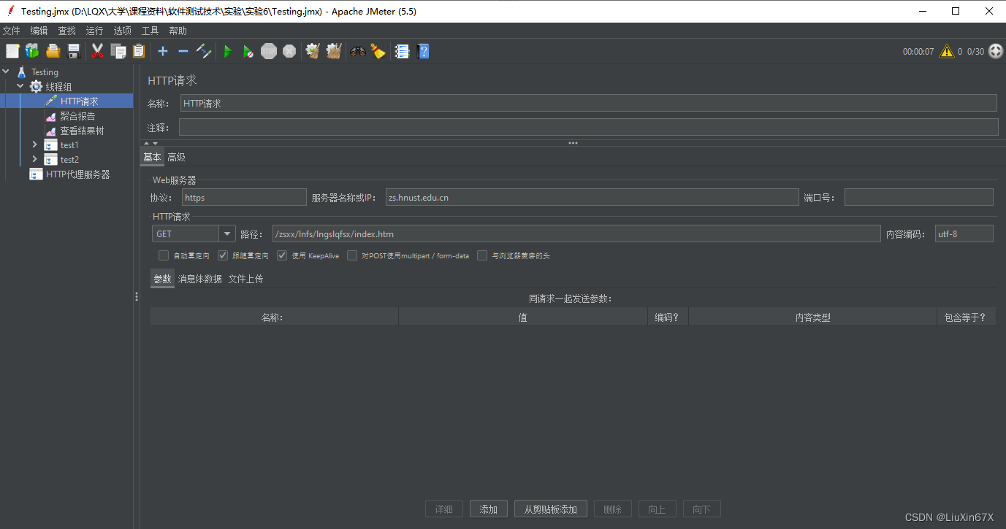
Task: Open the GET method dropdown
Action: 227,233
